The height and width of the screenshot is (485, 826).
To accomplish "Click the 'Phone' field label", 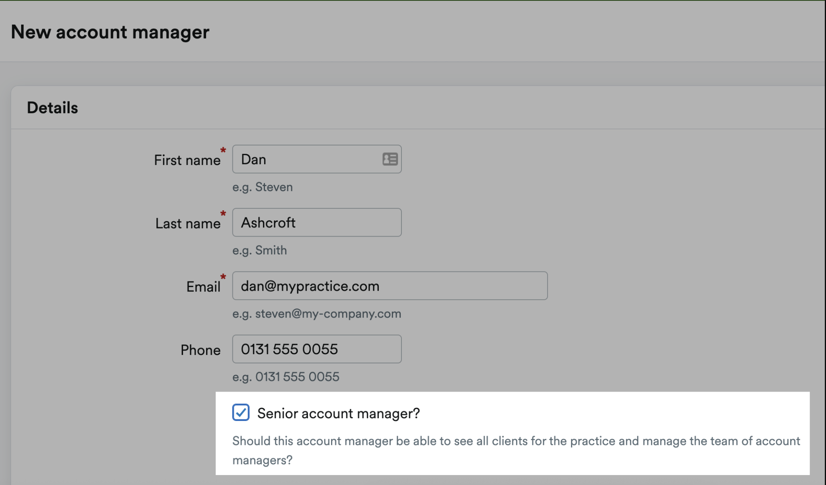I will [201, 350].
